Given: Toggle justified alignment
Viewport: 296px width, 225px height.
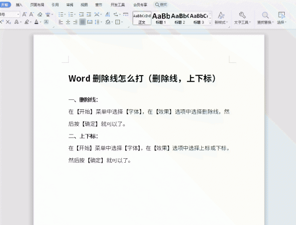Looking at the screenshot, I should click(82, 22).
